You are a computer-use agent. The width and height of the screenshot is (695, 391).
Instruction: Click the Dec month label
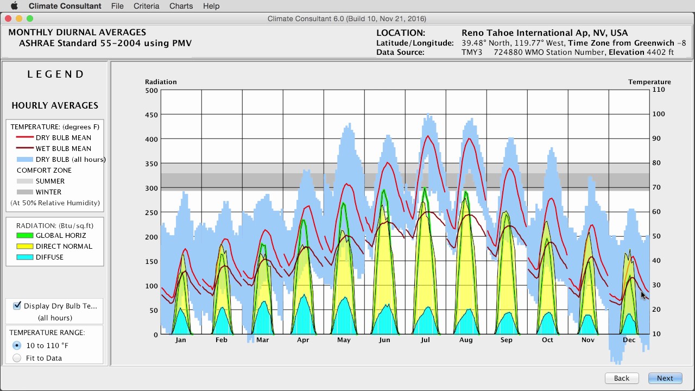click(x=629, y=340)
